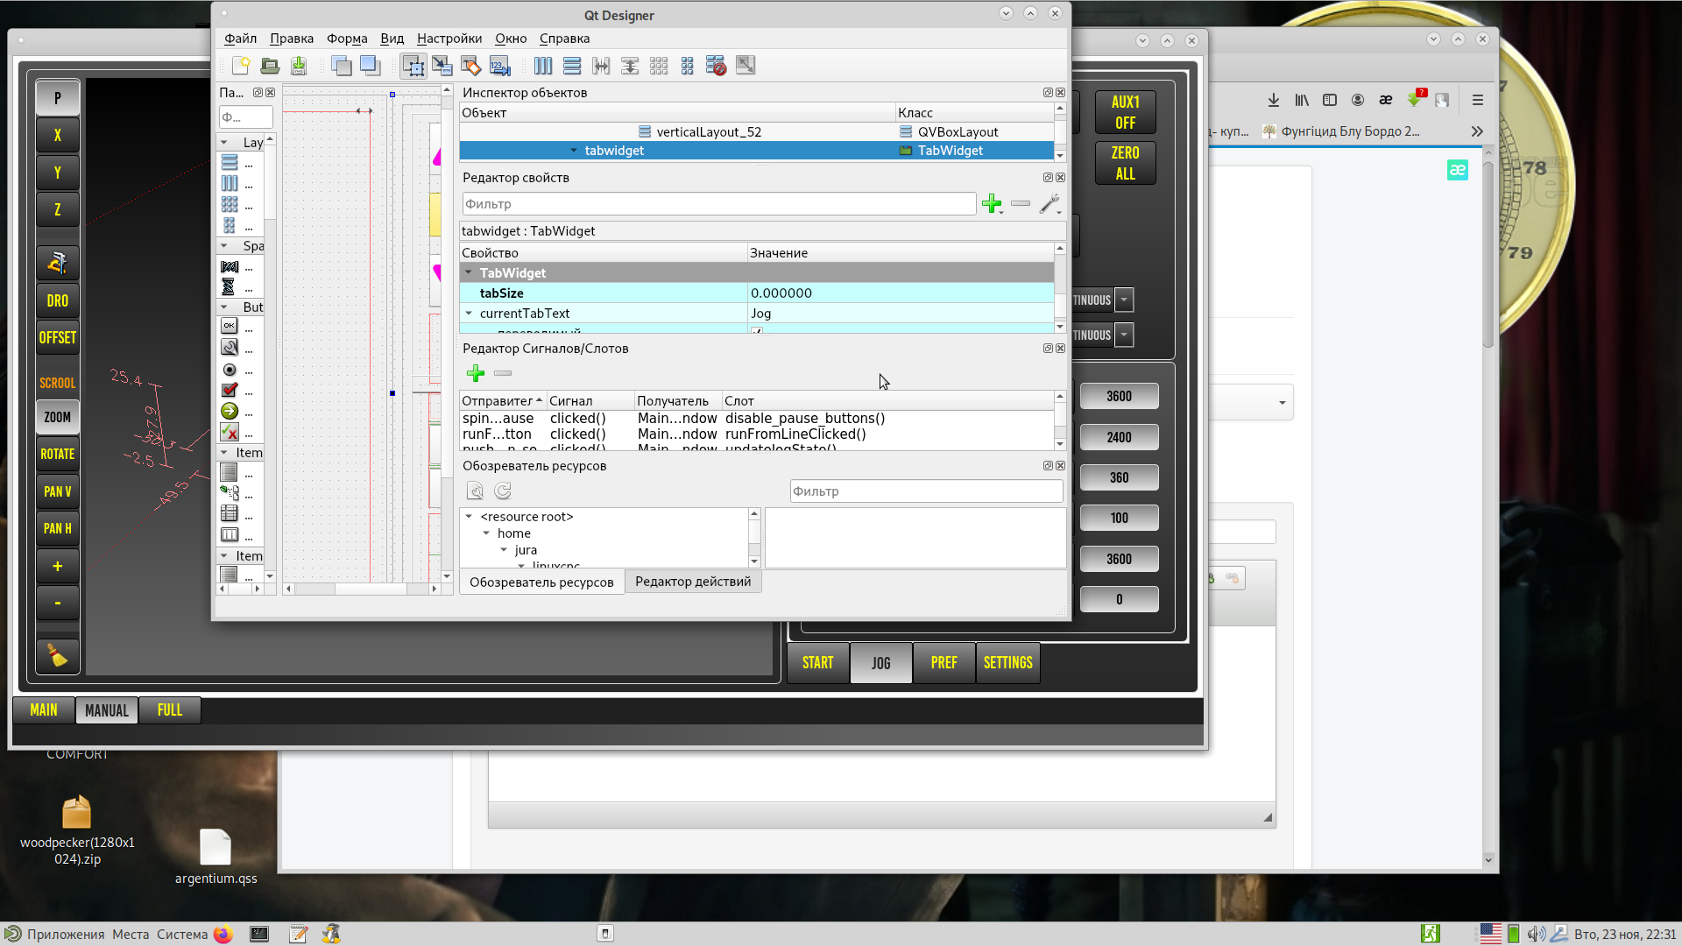Enable ZOOM mouse mode
This screenshot has width=1682, height=946.
click(x=58, y=417)
